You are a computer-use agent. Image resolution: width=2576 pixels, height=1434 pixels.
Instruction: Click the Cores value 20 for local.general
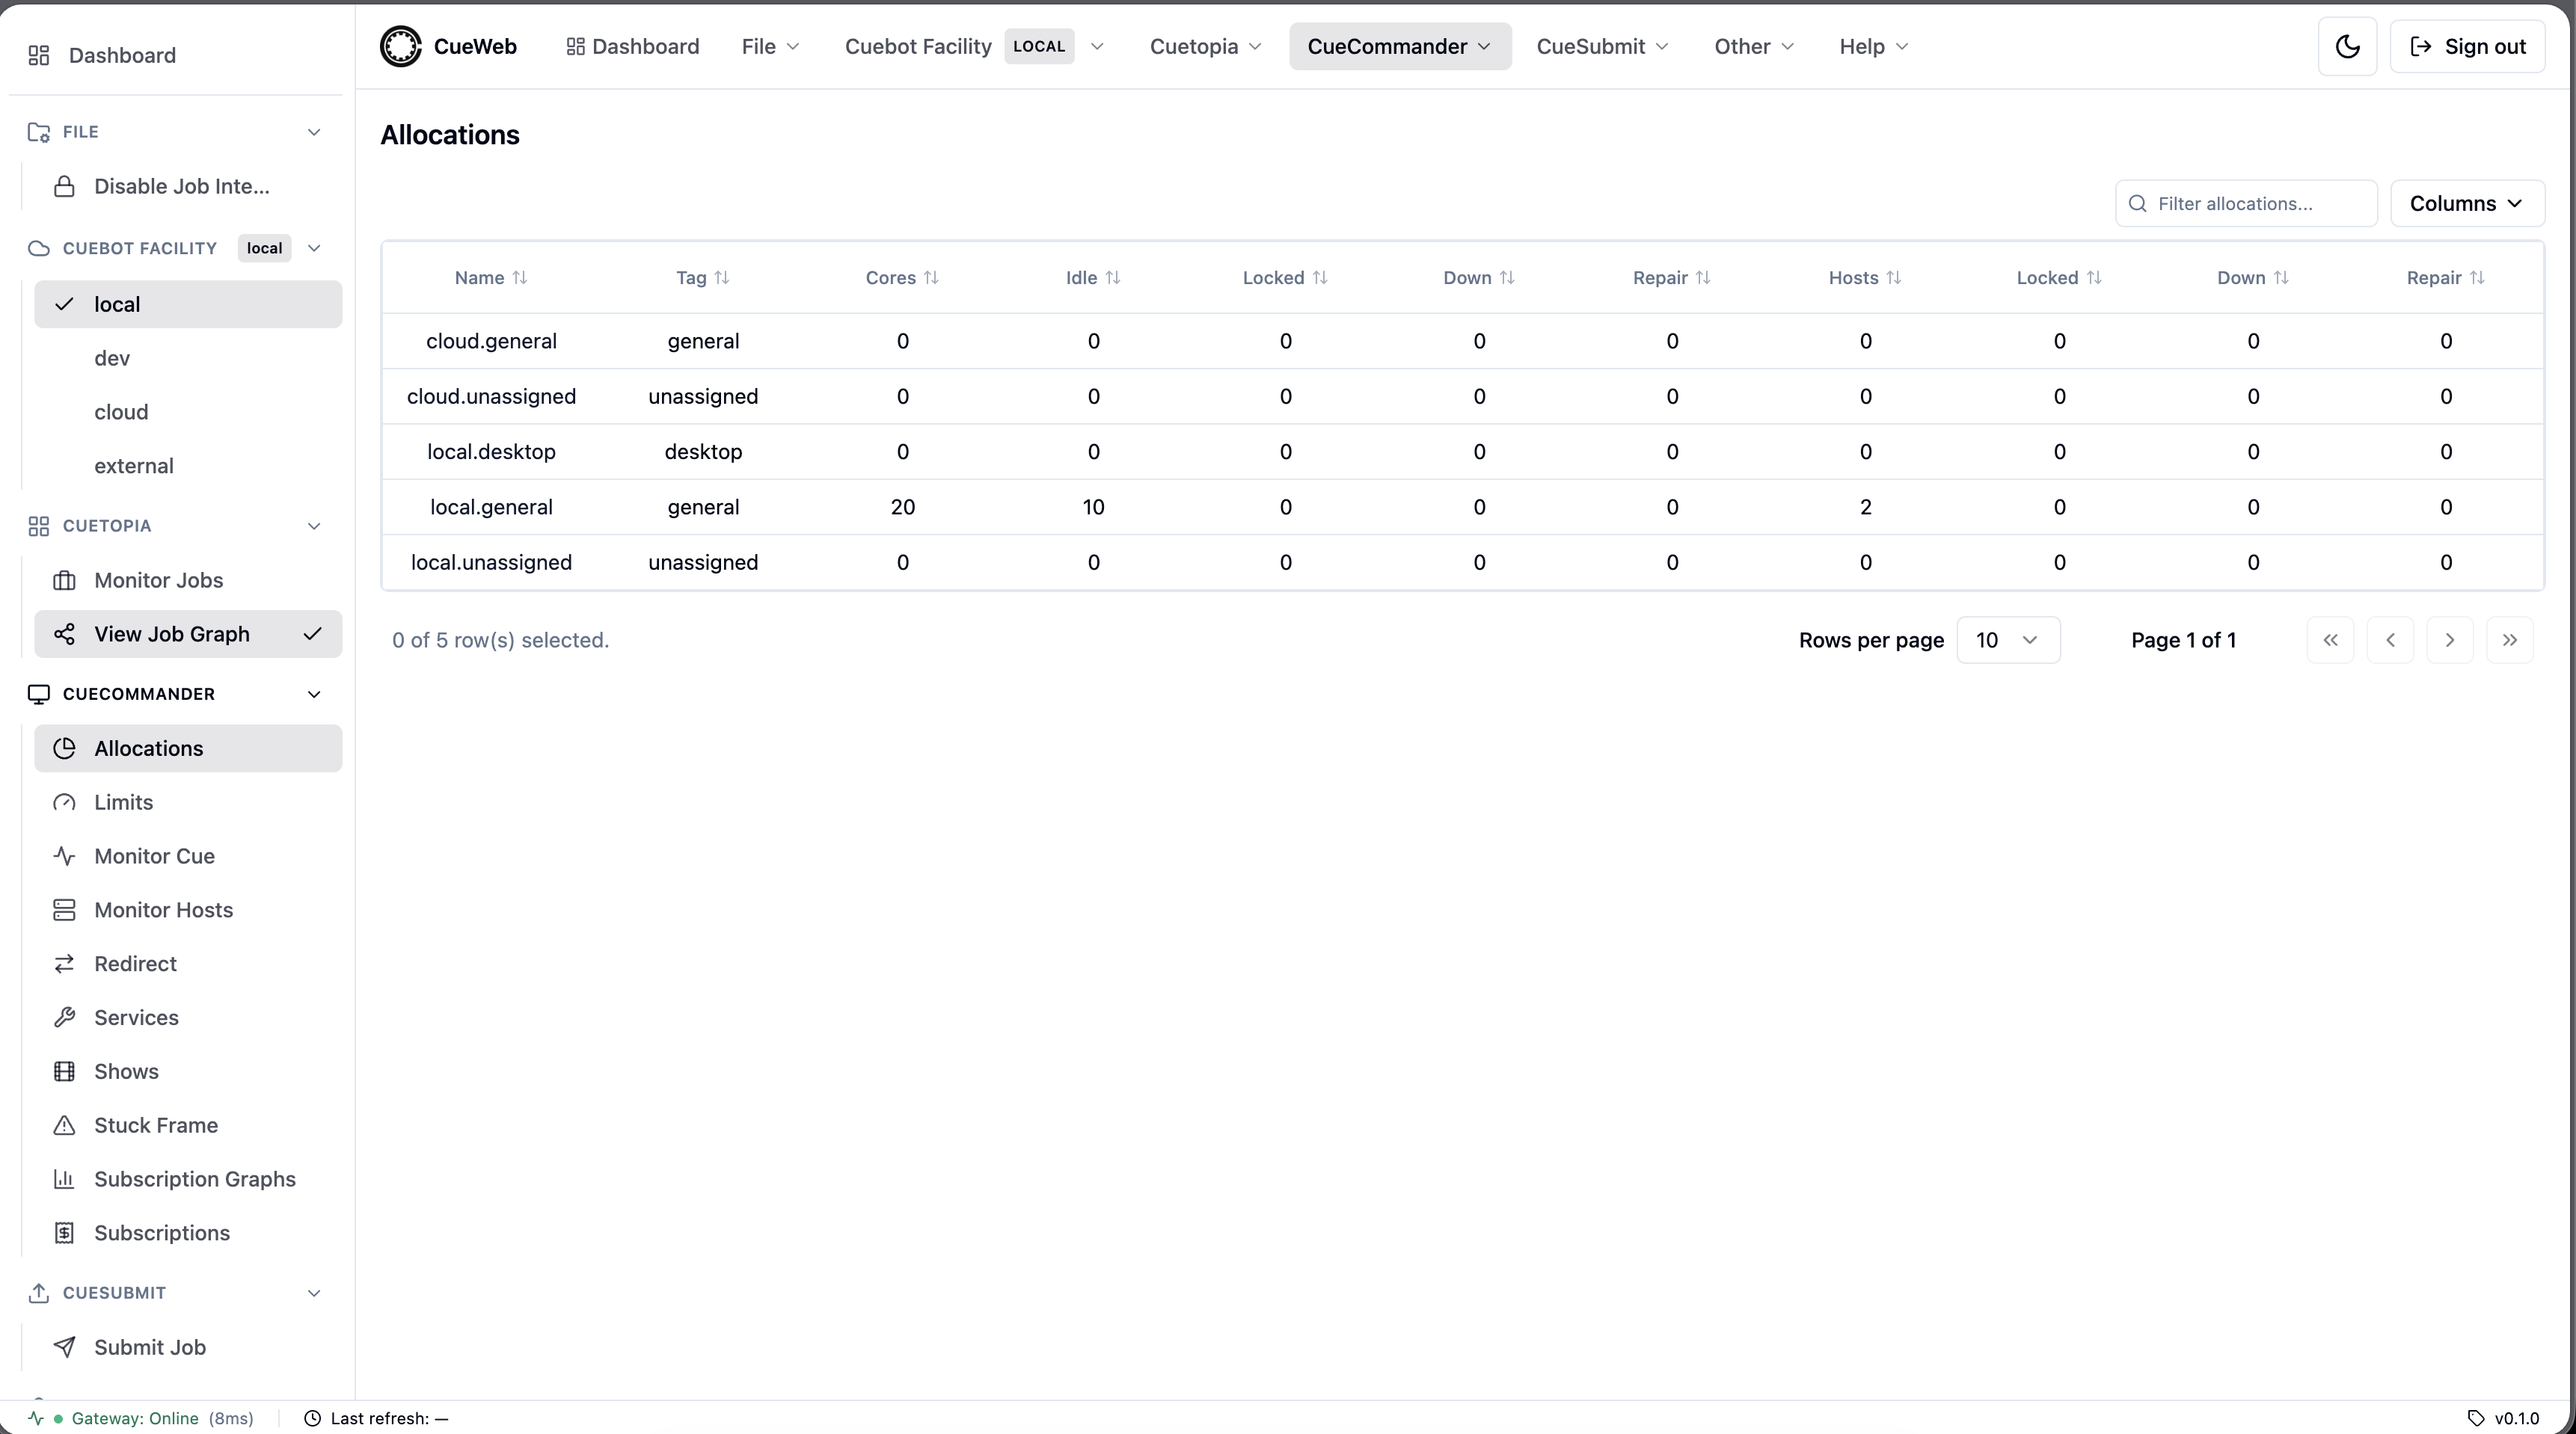902,508
